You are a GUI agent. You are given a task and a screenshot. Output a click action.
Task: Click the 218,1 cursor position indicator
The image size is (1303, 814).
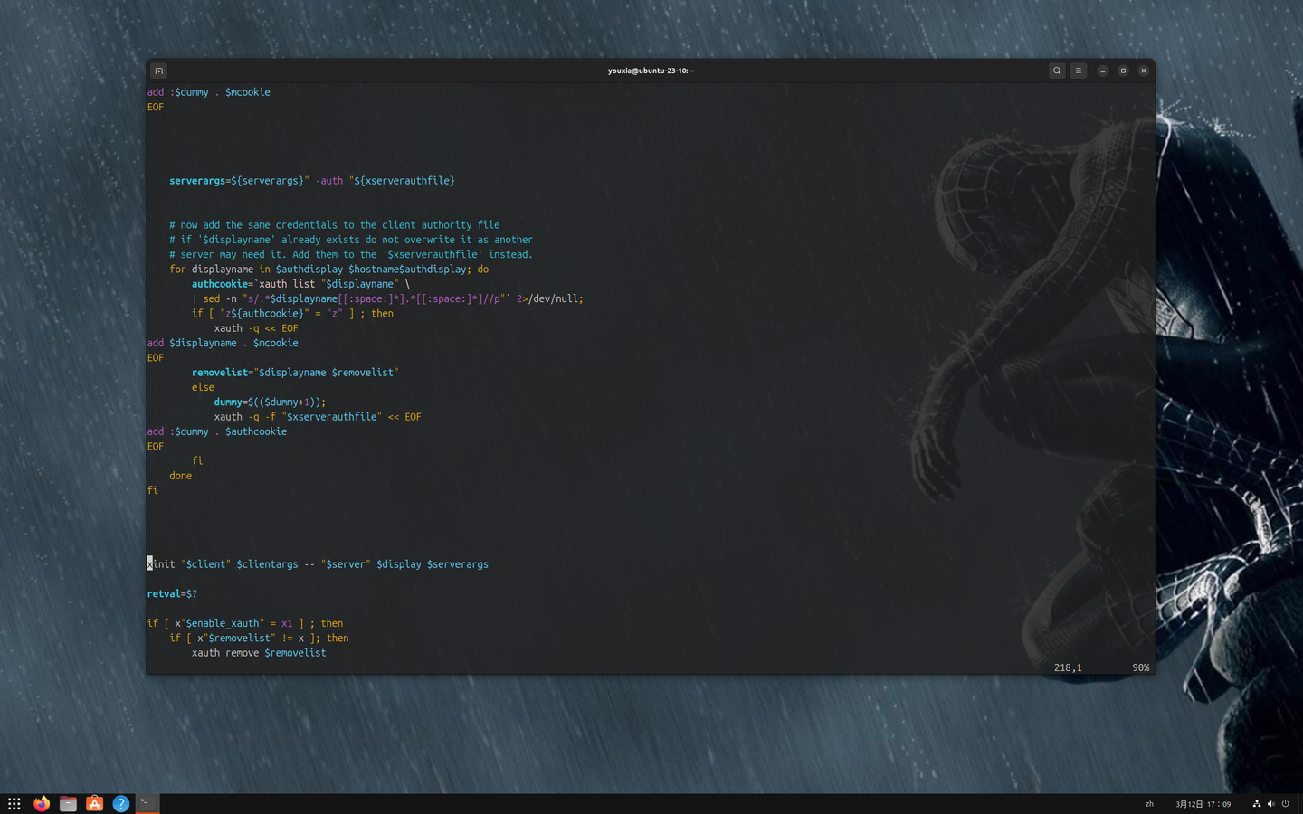(x=1066, y=667)
